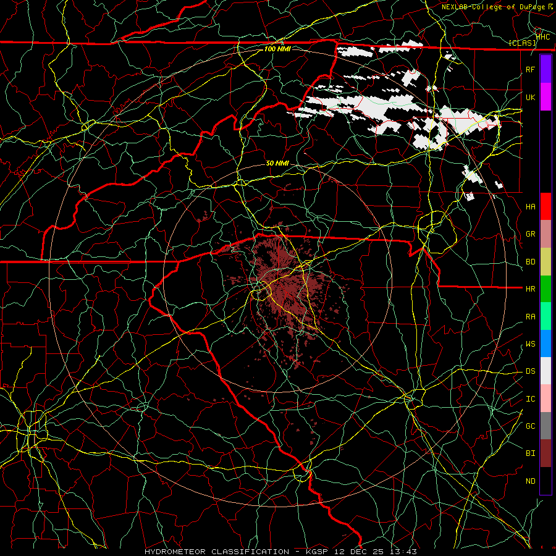Click the NEXLAB College of DuPage credit
The height and width of the screenshot is (556, 556).
point(497,7)
